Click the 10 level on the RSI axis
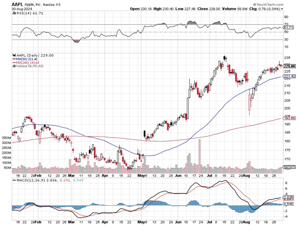Image resolution: width=301 pixels, height=233 pixels. [x=286, y=47]
